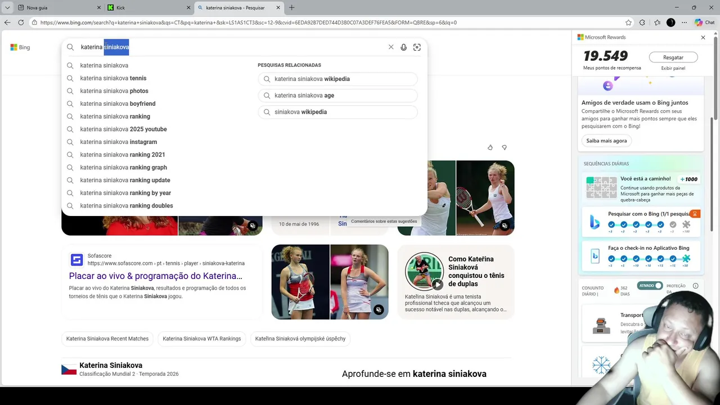This screenshot has height=405, width=720.
Task: Click Comentários sobre estas sugestões link
Action: (x=384, y=222)
